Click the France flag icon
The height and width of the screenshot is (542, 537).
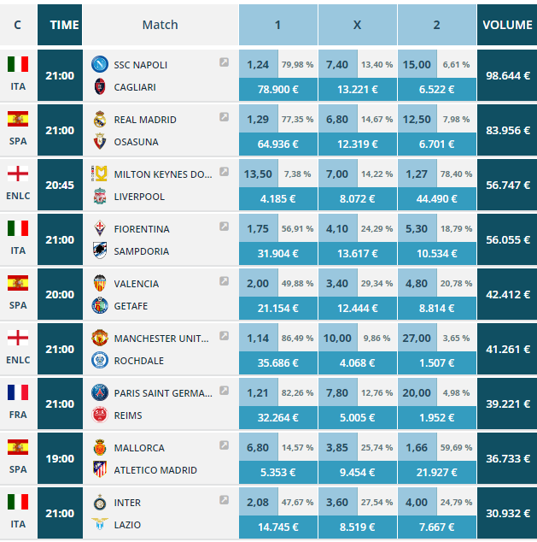[x=18, y=392]
